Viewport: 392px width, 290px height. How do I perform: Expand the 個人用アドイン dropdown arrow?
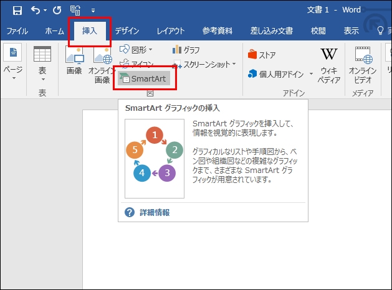[311, 74]
